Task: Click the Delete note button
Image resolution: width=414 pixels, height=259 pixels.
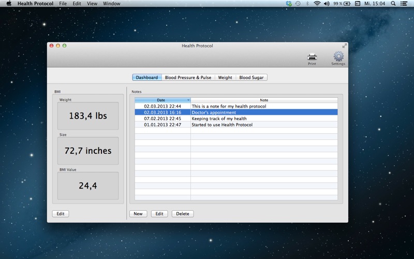Action: (183, 213)
